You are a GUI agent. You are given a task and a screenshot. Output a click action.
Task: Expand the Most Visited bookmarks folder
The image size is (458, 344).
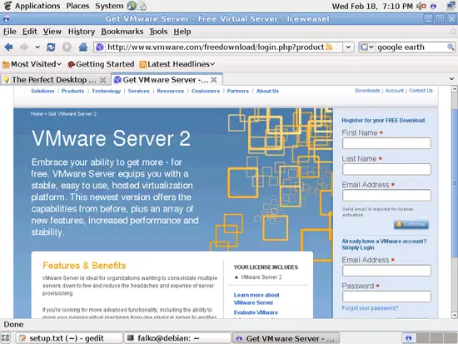pyautogui.click(x=32, y=64)
